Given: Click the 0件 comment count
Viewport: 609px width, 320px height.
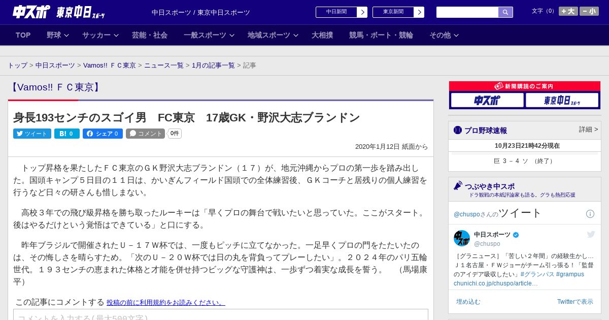Looking at the screenshot, I should point(175,134).
